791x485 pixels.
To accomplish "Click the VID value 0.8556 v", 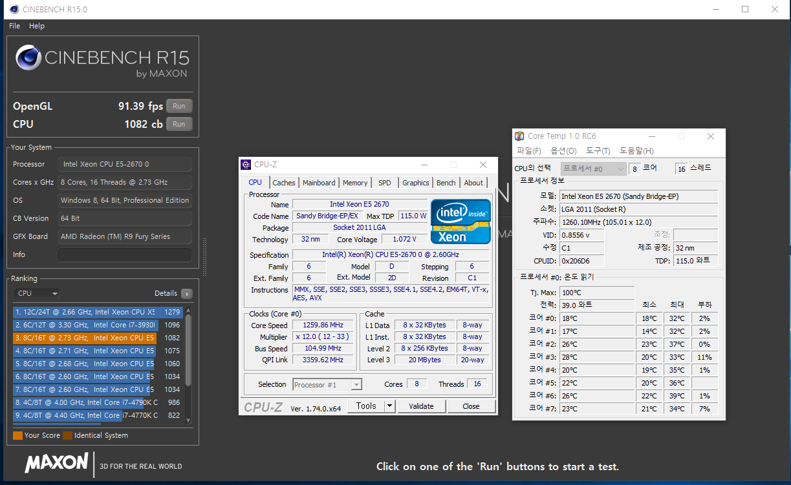I will [581, 235].
